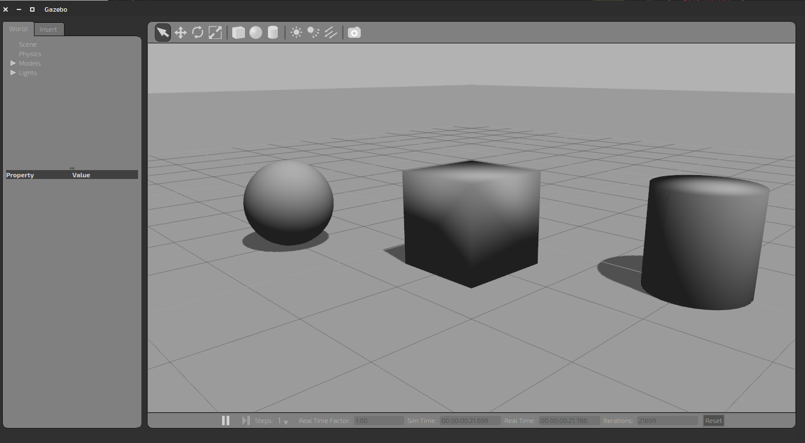Insert a cylinder shape from toolbar
805x443 pixels.
[x=273, y=33]
